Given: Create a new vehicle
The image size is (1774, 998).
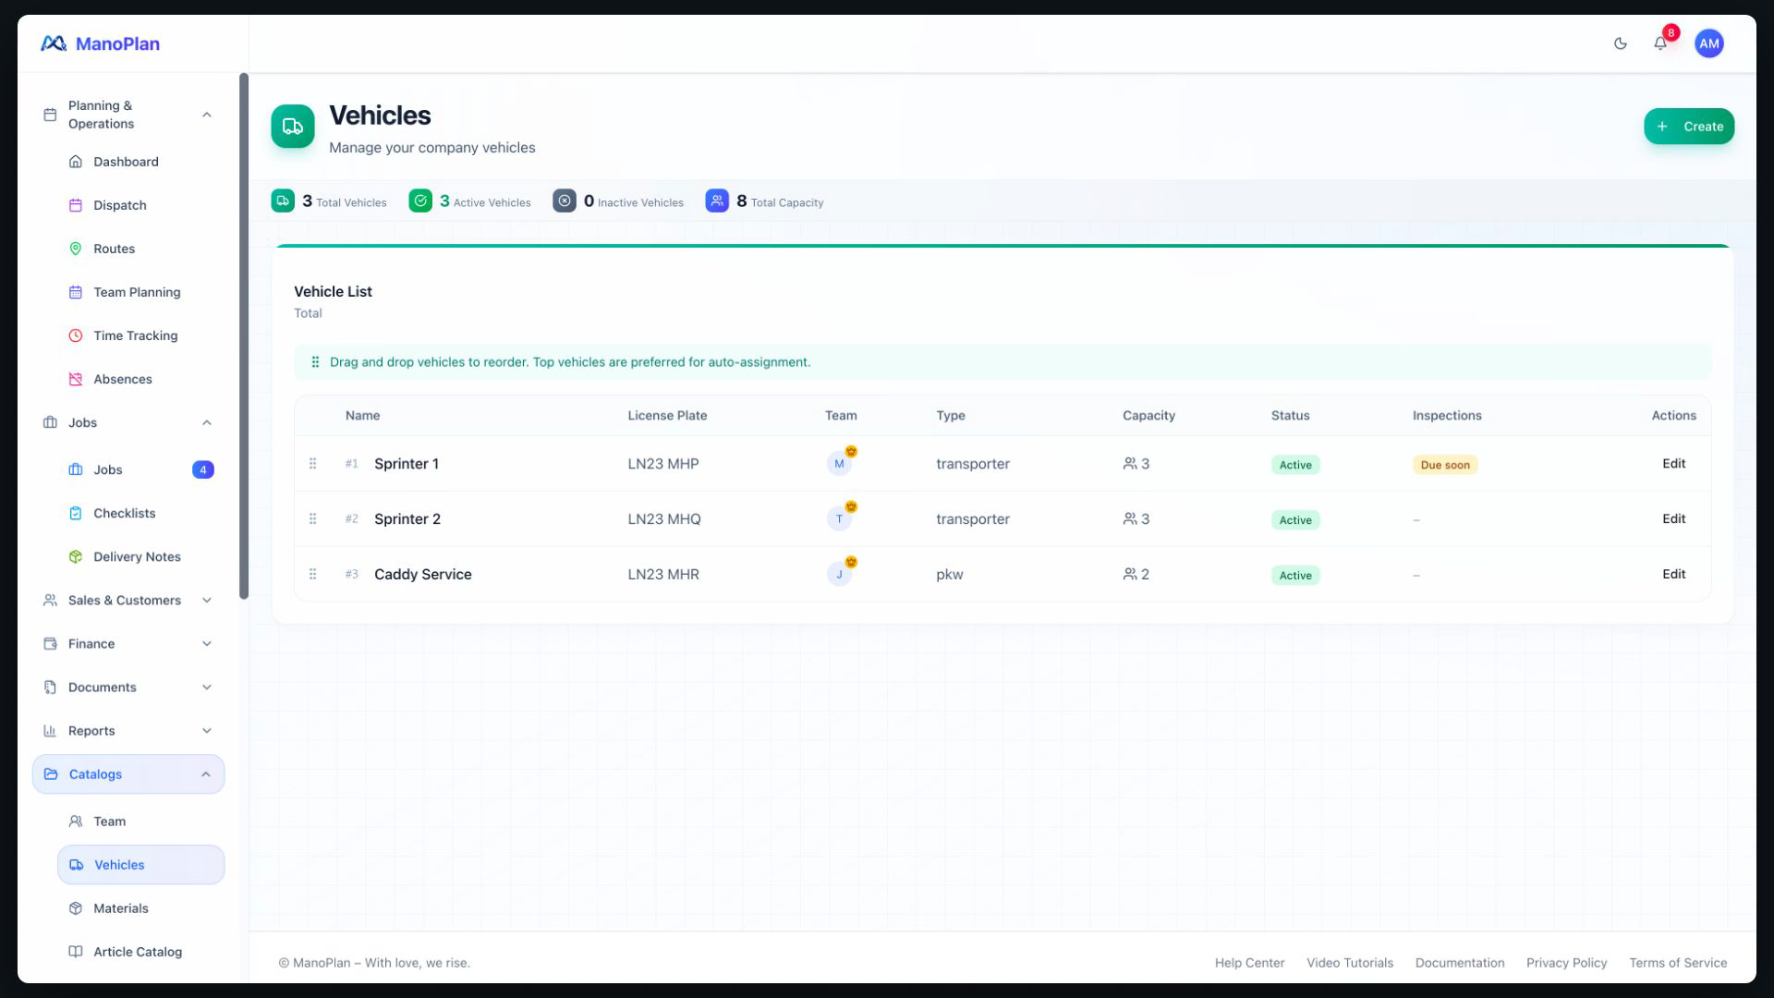Looking at the screenshot, I should [1688, 127].
